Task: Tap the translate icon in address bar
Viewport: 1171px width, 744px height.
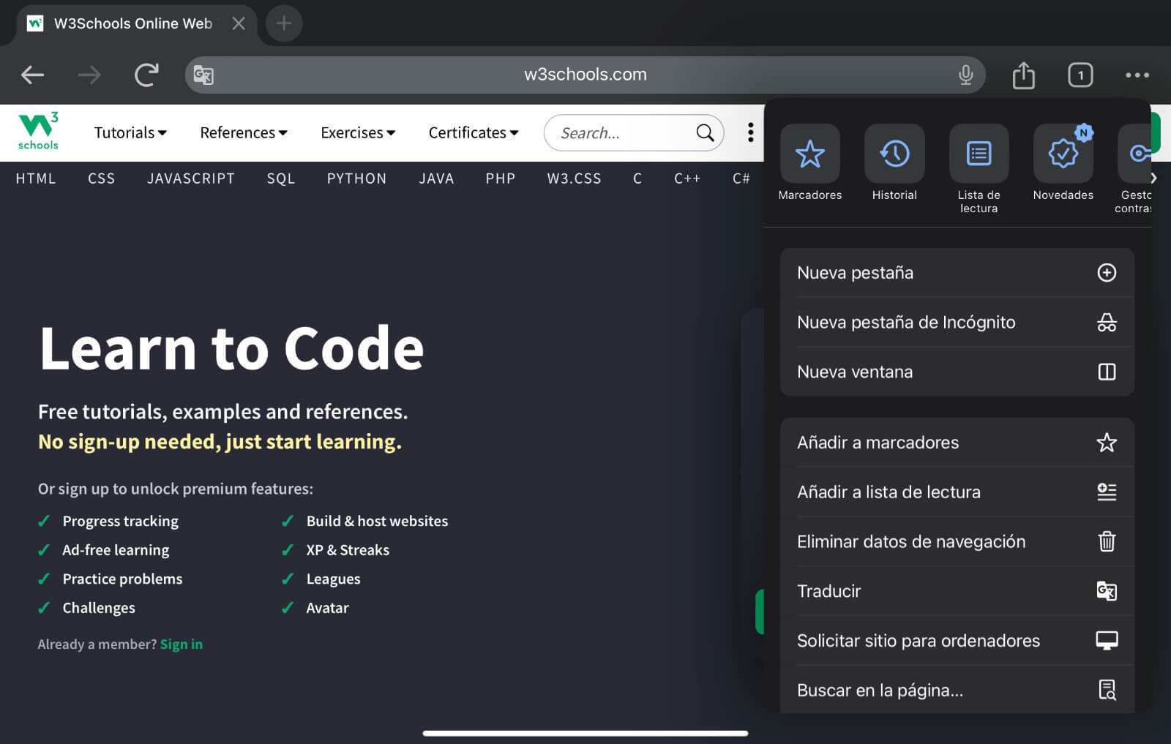Action: tap(203, 75)
